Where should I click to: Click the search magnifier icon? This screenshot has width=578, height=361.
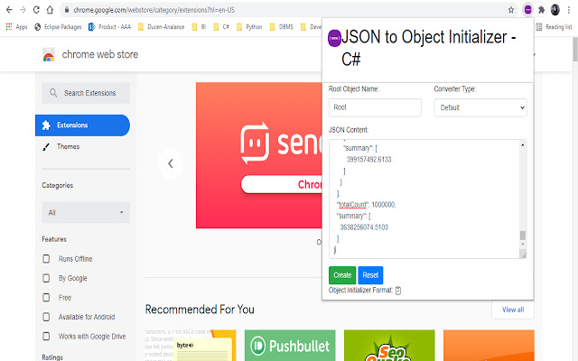click(x=53, y=93)
